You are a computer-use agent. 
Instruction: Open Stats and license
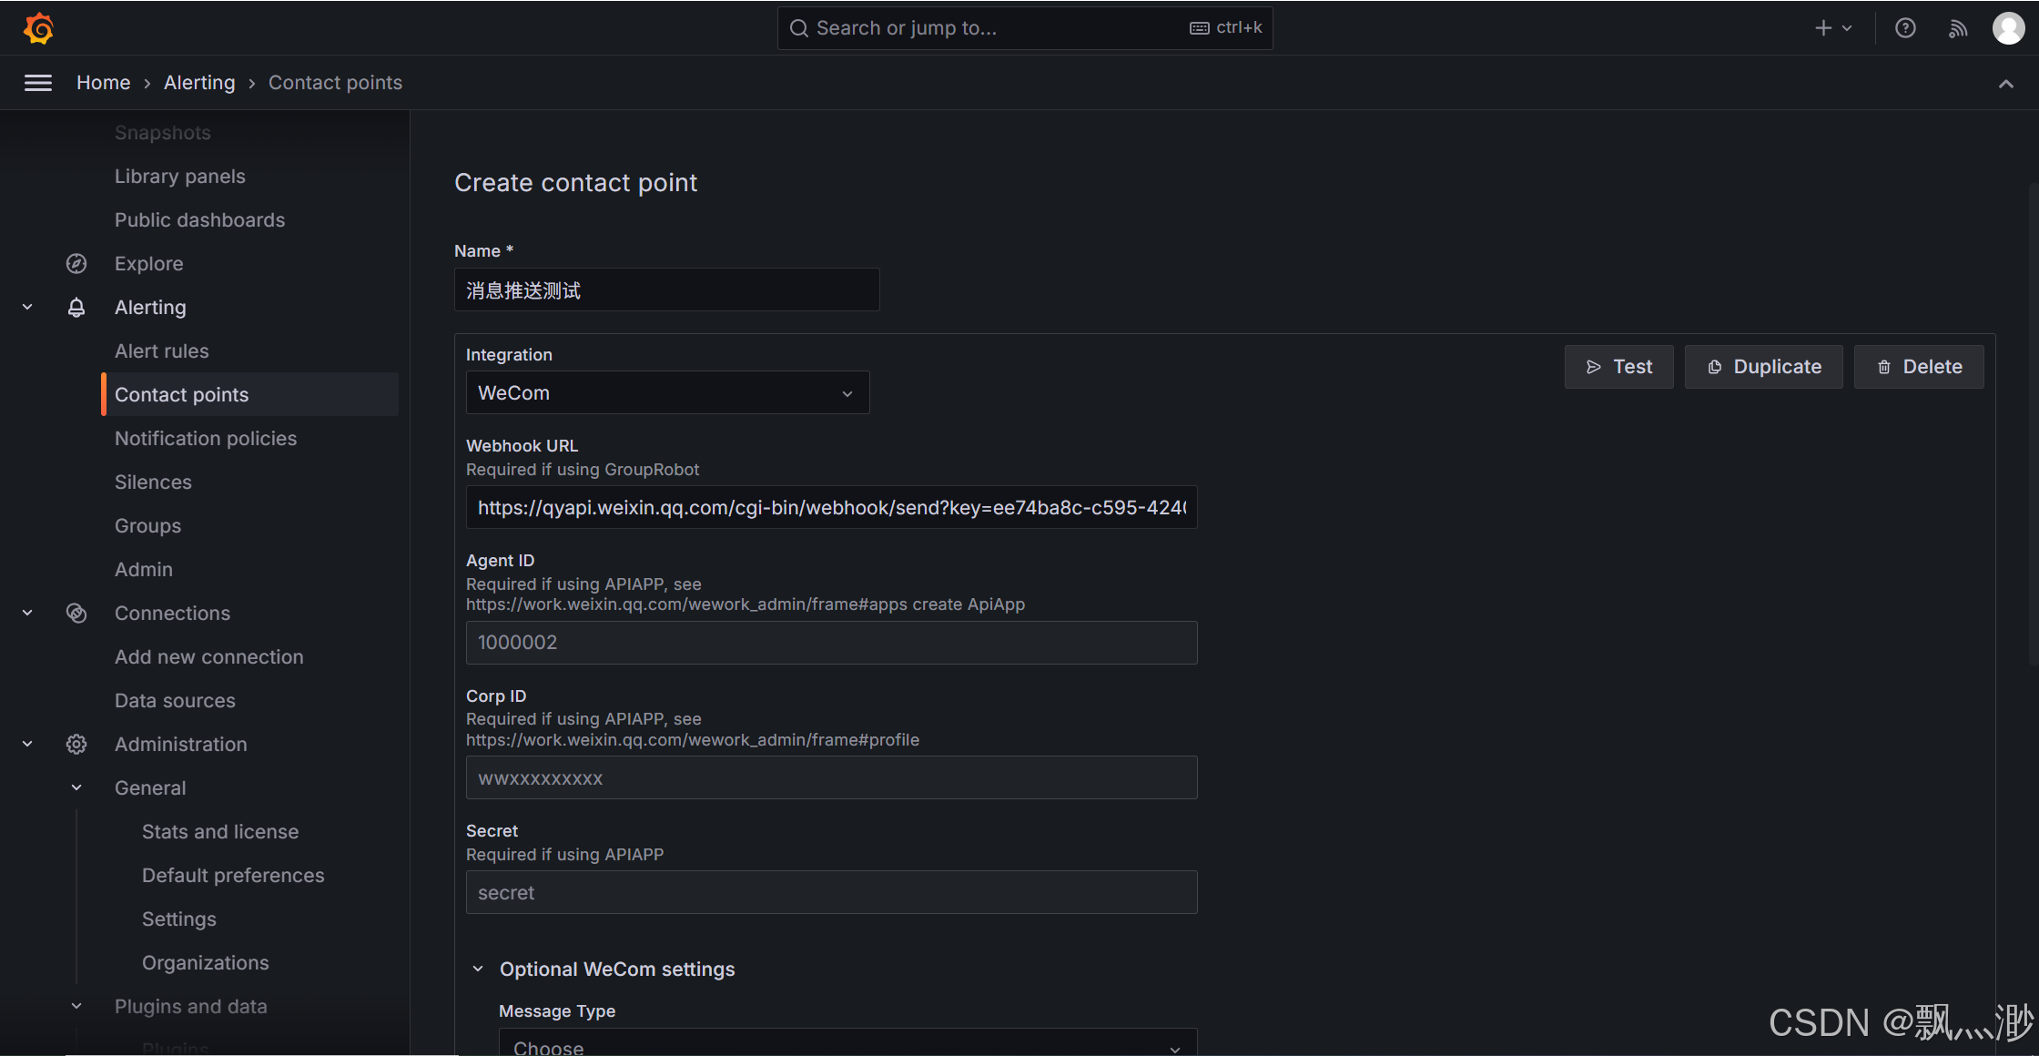click(x=220, y=832)
